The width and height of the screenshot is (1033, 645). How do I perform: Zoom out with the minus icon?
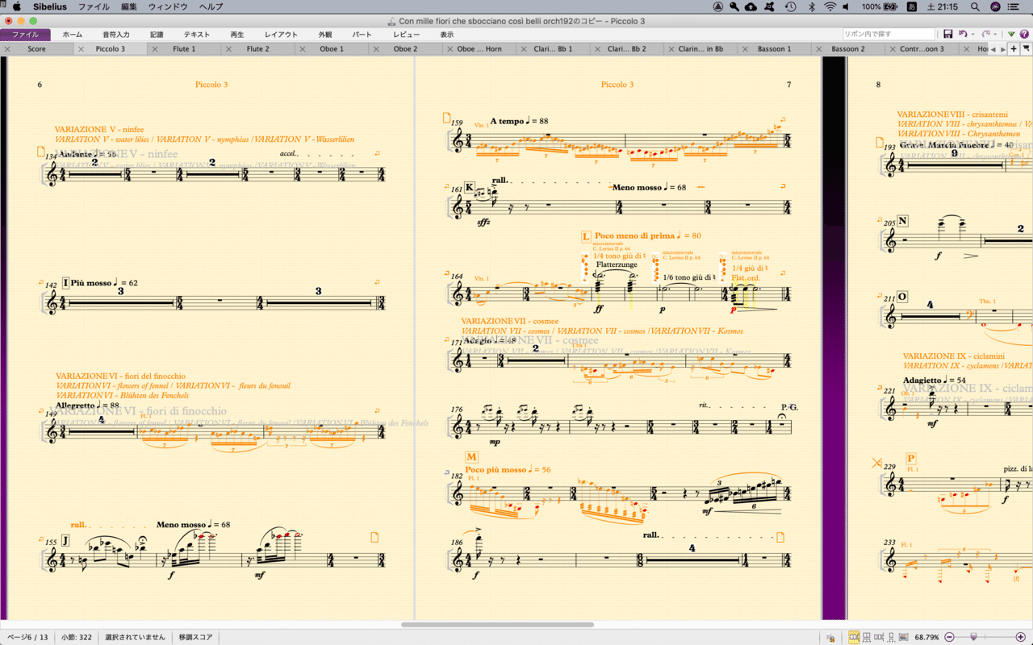coord(950,637)
